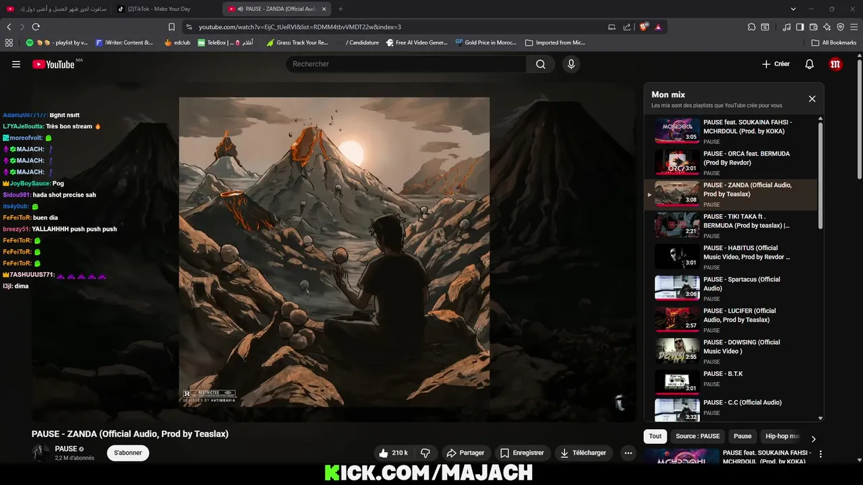This screenshot has width=863, height=485.
Task: Play PAUSE - B.T.K in playlist
Action: pyautogui.click(x=732, y=382)
